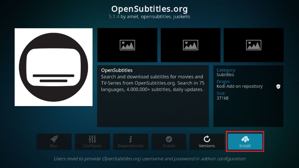Click the "371kB" size value
This screenshot has width=299, height=168.
click(222, 98)
